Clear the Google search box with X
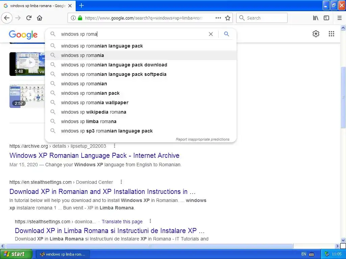 tap(211, 34)
